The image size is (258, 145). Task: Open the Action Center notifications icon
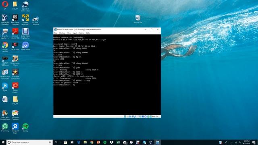point(254,142)
